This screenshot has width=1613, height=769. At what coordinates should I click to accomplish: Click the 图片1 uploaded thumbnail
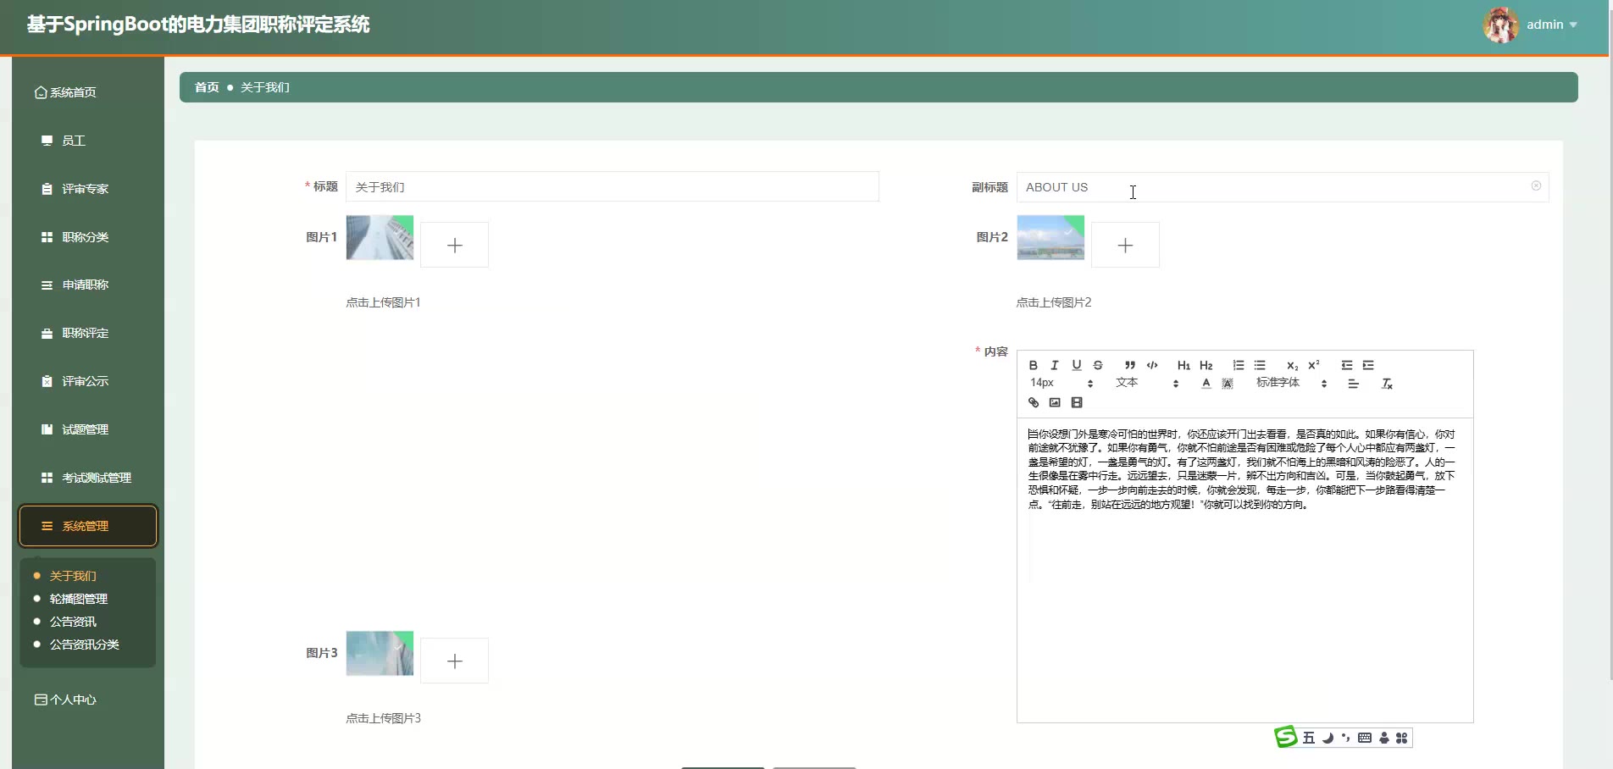pyautogui.click(x=380, y=237)
